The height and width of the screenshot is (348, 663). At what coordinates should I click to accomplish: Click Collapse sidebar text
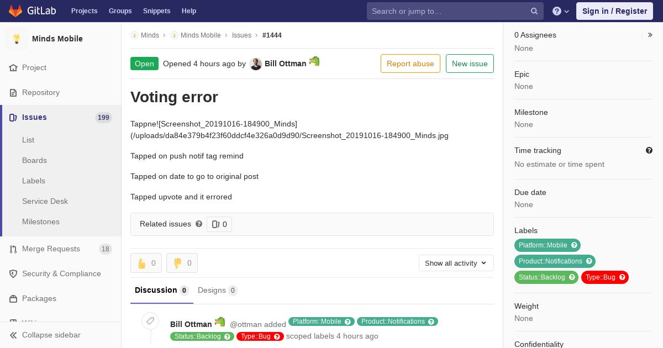[x=51, y=335]
